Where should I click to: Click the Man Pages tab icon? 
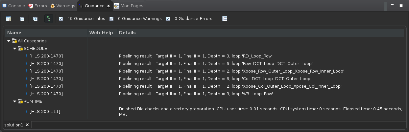click(117, 6)
